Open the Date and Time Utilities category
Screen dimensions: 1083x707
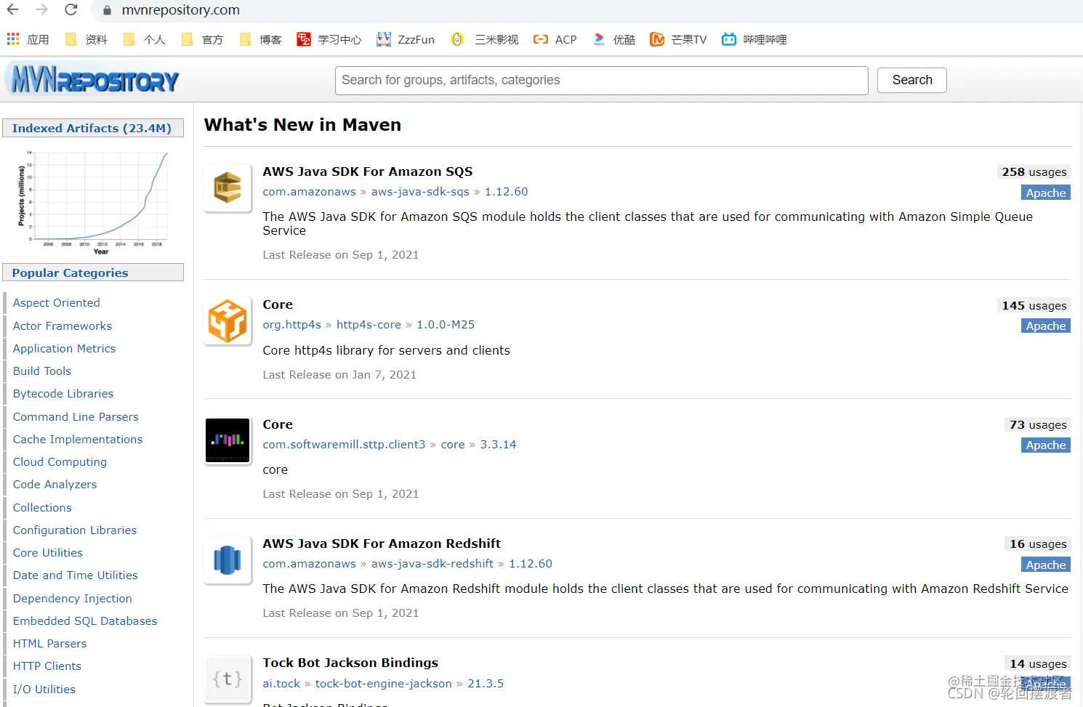[x=75, y=575]
